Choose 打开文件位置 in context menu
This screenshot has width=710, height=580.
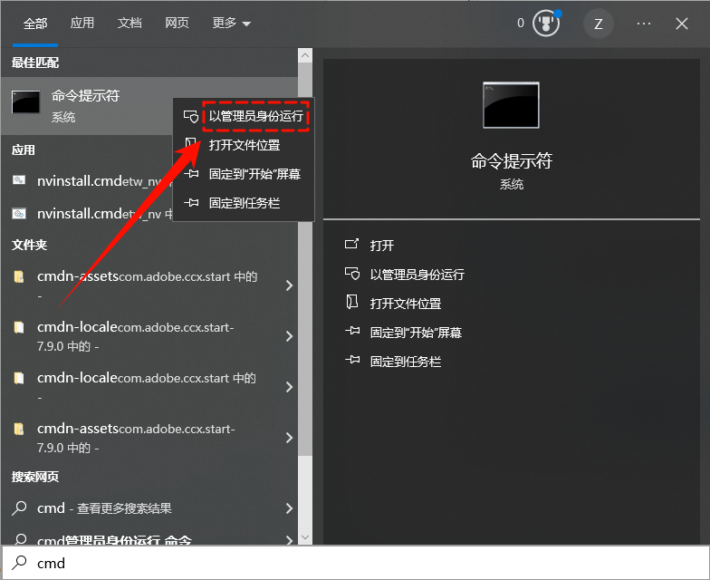pos(245,145)
